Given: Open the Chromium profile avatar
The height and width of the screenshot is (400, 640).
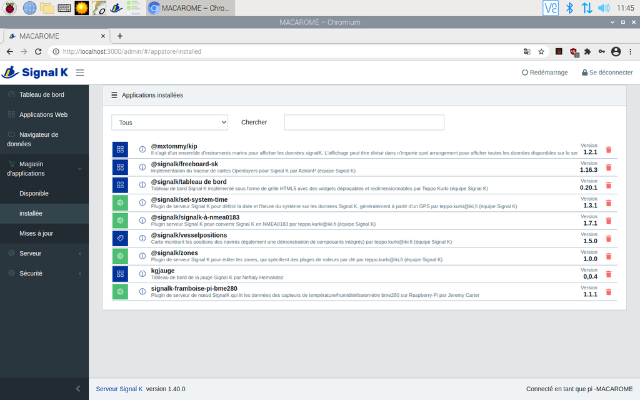Looking at the screenshot, I should 616,51.
